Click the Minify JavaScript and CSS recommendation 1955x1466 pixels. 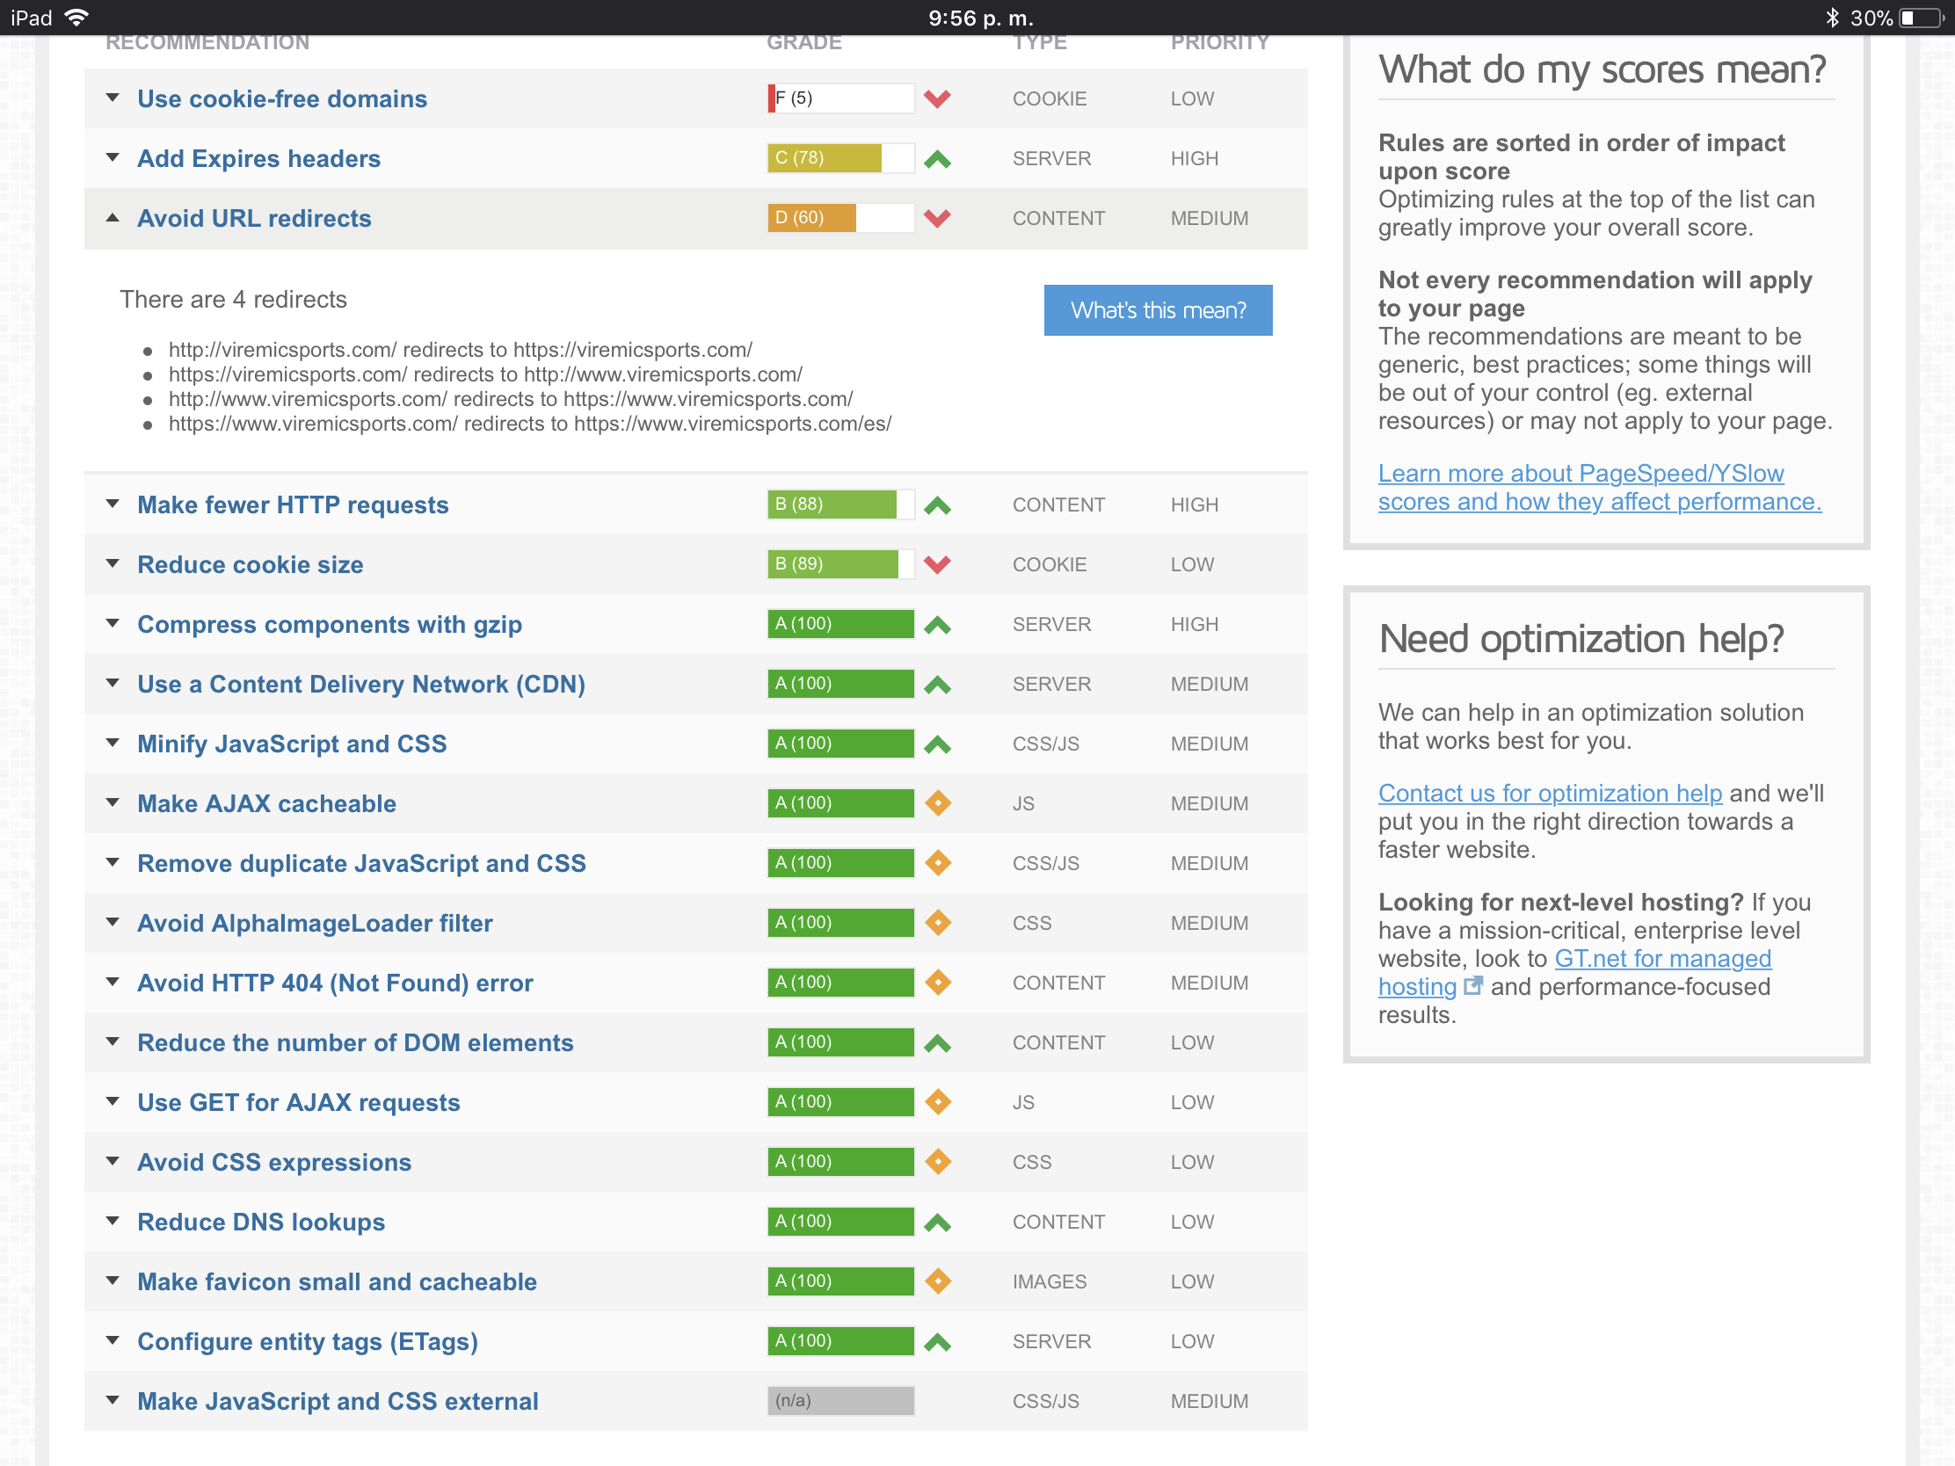point(292,744)
